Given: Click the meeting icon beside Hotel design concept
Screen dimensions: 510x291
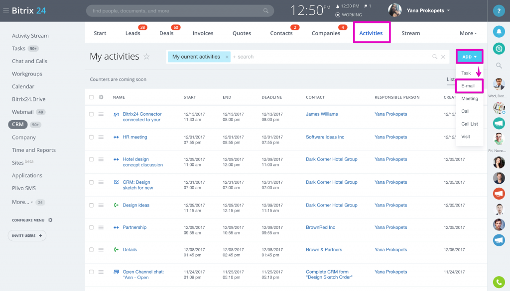Looking at the screenshot, I should [x=116, y=159].
